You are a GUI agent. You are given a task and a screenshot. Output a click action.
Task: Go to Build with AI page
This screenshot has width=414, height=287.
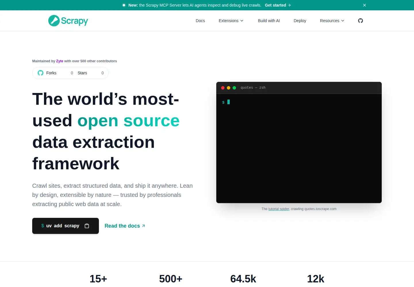269,21
